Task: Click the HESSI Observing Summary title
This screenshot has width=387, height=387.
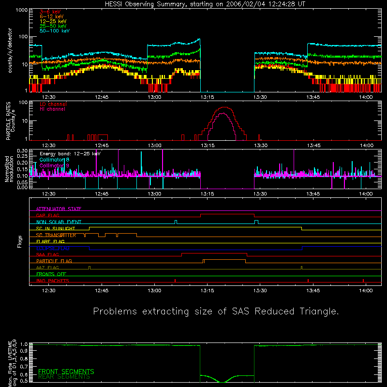Action: click(x=205, y=4)
